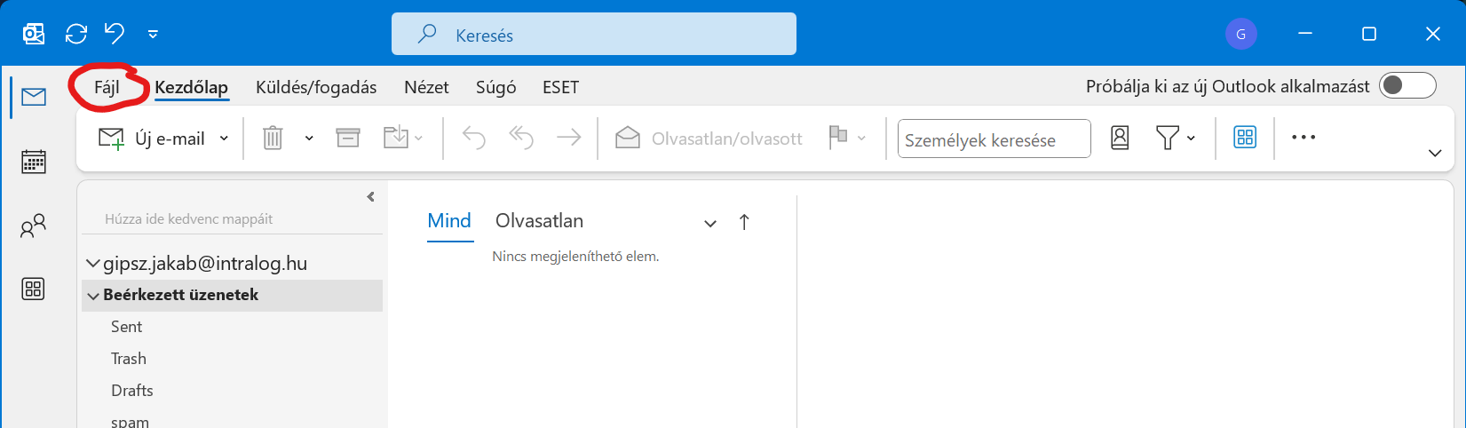Open the More Apps grid icon
This screenshot has height=428, width=1466.
click(x=34, y=289)
